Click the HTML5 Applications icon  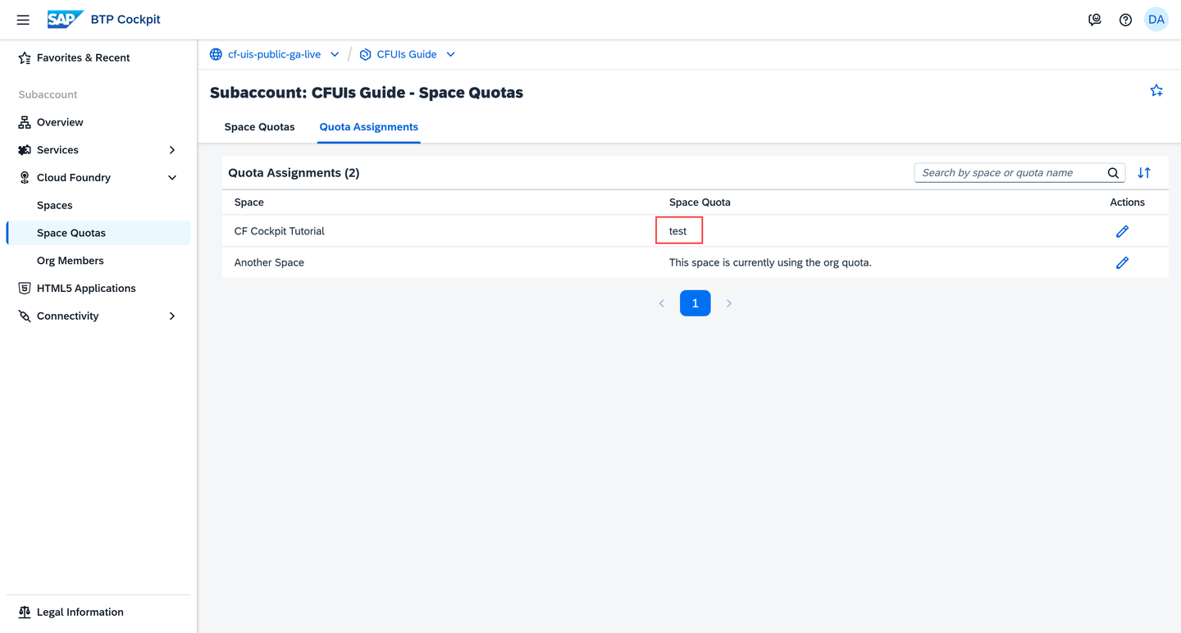pos(25,288)
